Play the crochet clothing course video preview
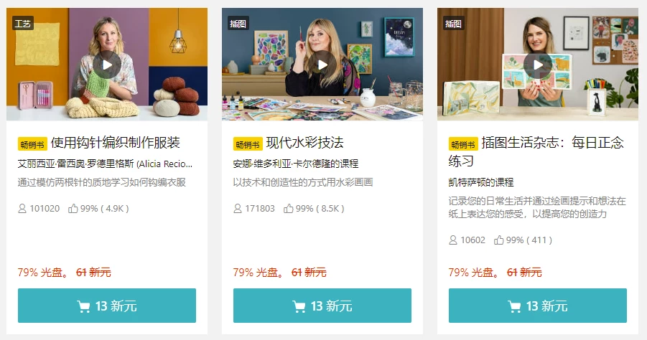Viewport: 647px width, 340px height. (107, 65)
